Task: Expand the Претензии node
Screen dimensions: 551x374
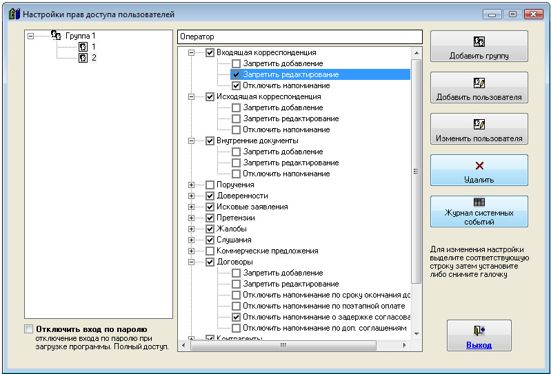Action: 191,218
